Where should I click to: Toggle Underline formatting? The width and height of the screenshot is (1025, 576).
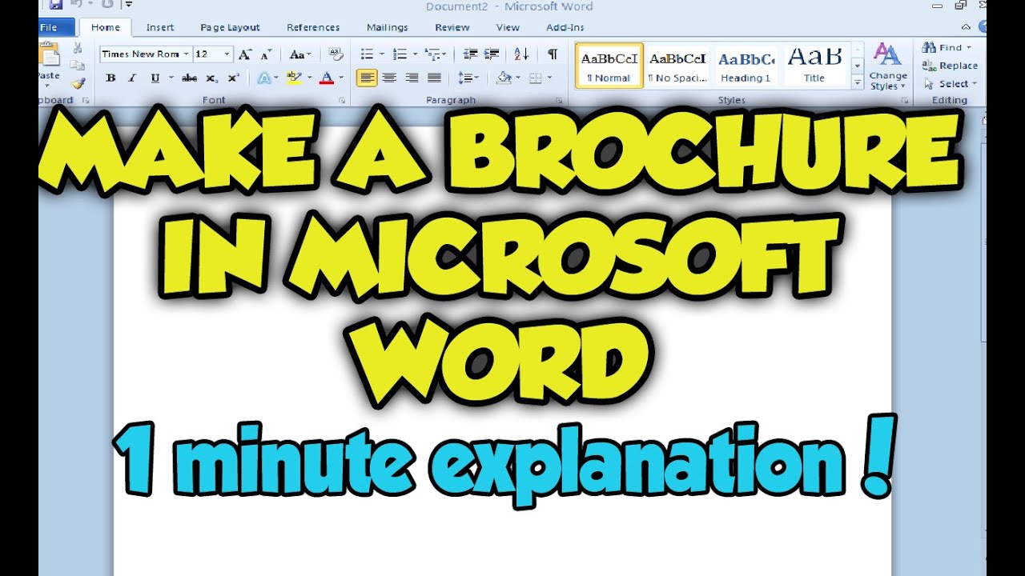[154, 78]
